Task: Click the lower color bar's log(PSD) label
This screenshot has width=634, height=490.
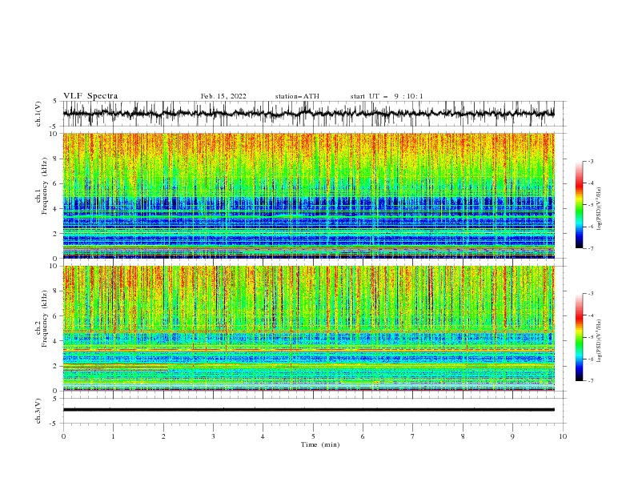Action: [x=600, y=341]
